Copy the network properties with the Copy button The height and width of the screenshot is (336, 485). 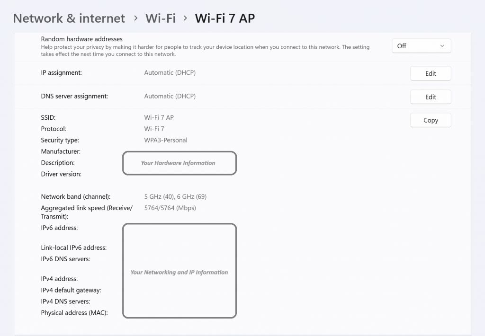point(430,120)
